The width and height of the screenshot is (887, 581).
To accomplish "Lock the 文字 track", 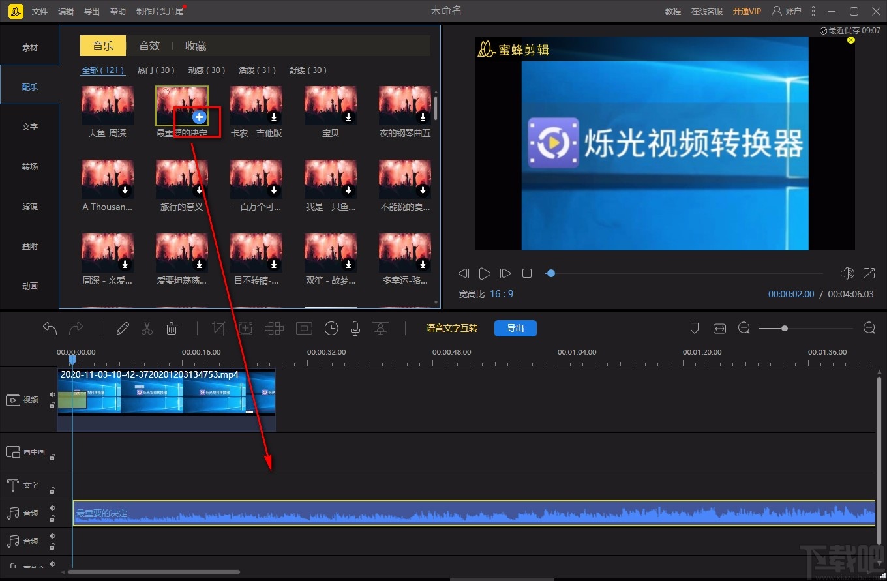I will pos(52,490).
